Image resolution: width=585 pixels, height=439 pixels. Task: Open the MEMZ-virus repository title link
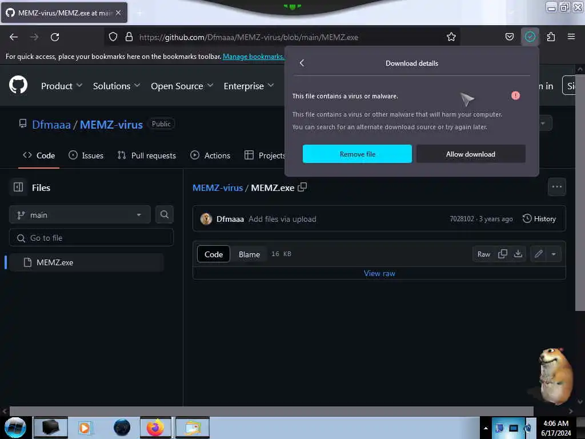click(x=111, y=124)
